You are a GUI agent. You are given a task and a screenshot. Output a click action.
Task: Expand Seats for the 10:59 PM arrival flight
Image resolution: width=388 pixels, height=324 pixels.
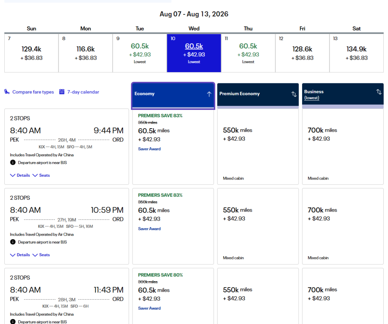(x=41, y=255)
